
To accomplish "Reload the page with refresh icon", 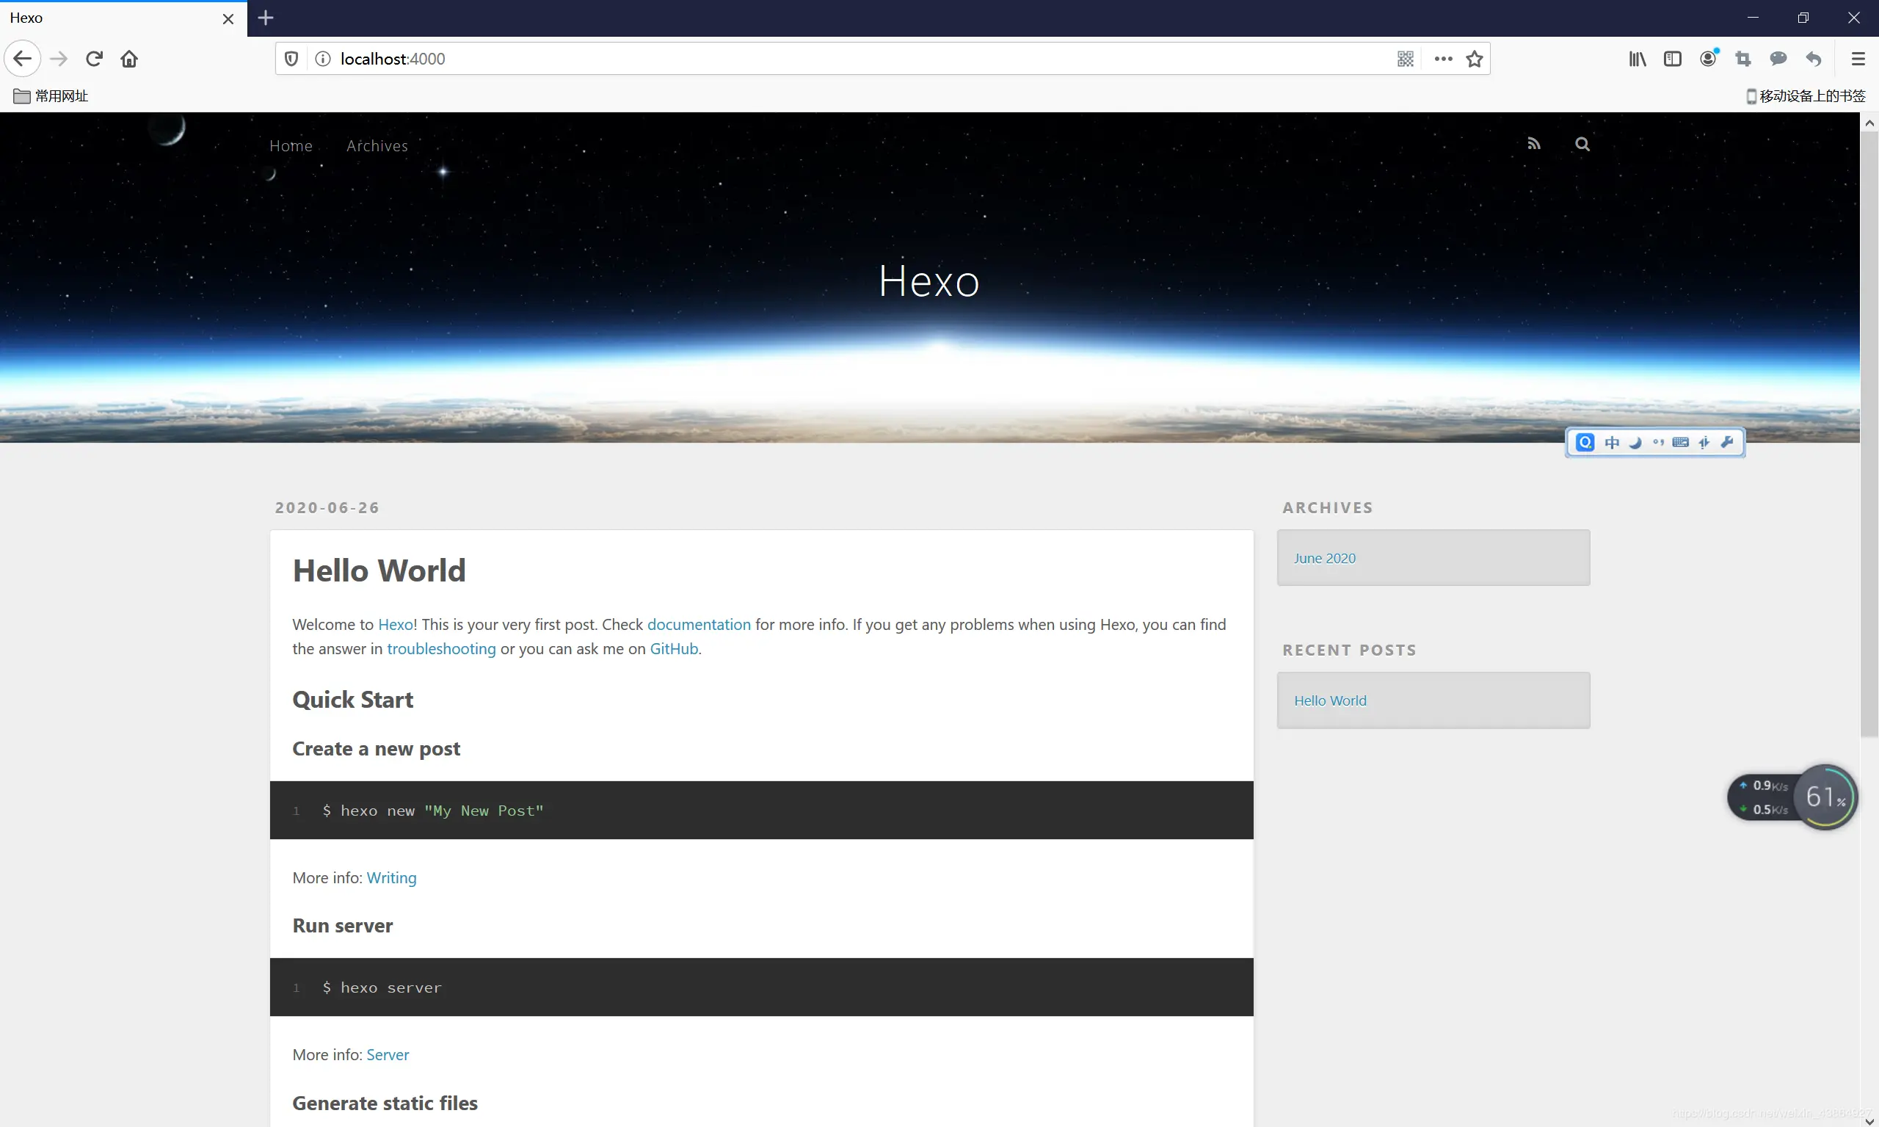I will click(x=94, y=59).
